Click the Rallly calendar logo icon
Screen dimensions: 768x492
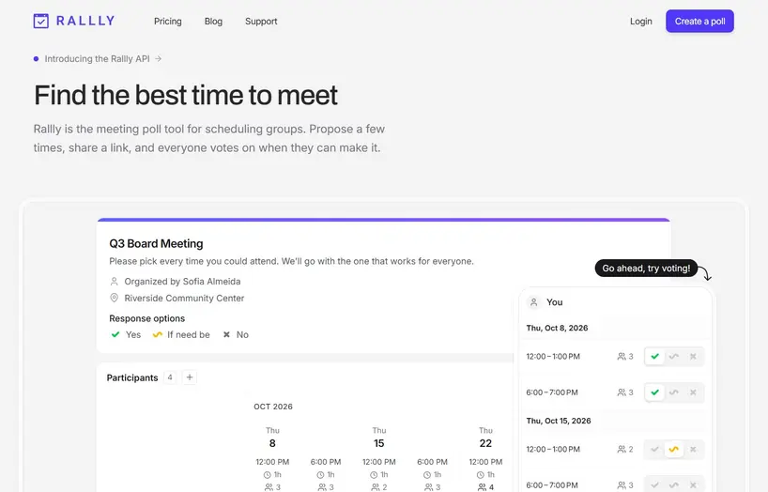[40, 21]
